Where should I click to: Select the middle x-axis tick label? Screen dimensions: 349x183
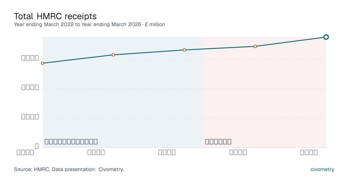pyautogui.click(x=167, y=152)
